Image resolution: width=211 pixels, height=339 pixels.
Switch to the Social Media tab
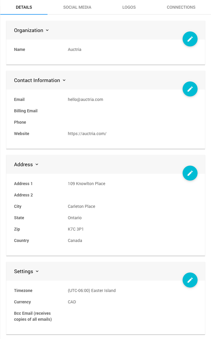[x=77, y=7]
